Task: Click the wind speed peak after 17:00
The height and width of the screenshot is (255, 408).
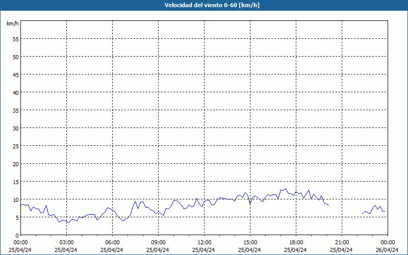Action: click(286, 189)
